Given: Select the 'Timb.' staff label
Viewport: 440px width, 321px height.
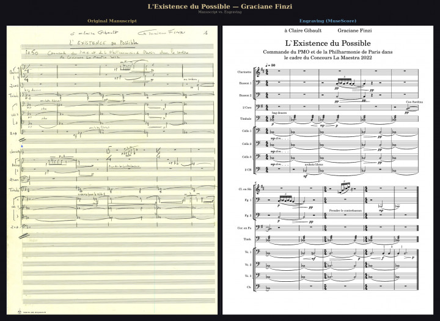Looking at the screenshot, I should point(248,239).
